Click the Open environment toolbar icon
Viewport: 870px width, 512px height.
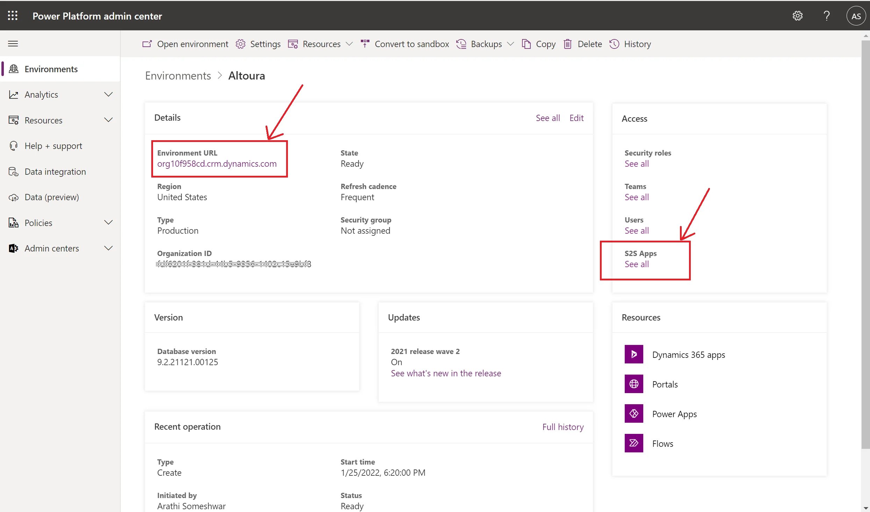click(x=147, y=44)
